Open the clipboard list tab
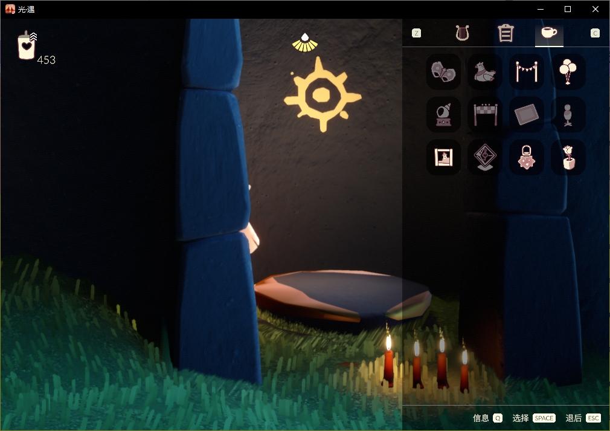The width and height of the screenshot is (610, 431). click(x=506, y=33)
